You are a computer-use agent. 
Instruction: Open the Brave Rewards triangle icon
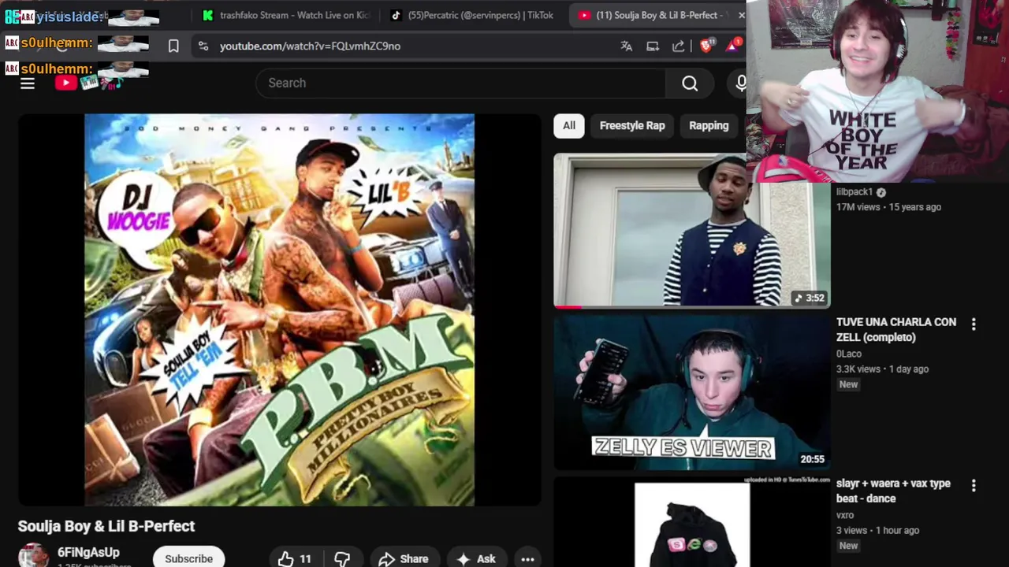click(733, 46)
